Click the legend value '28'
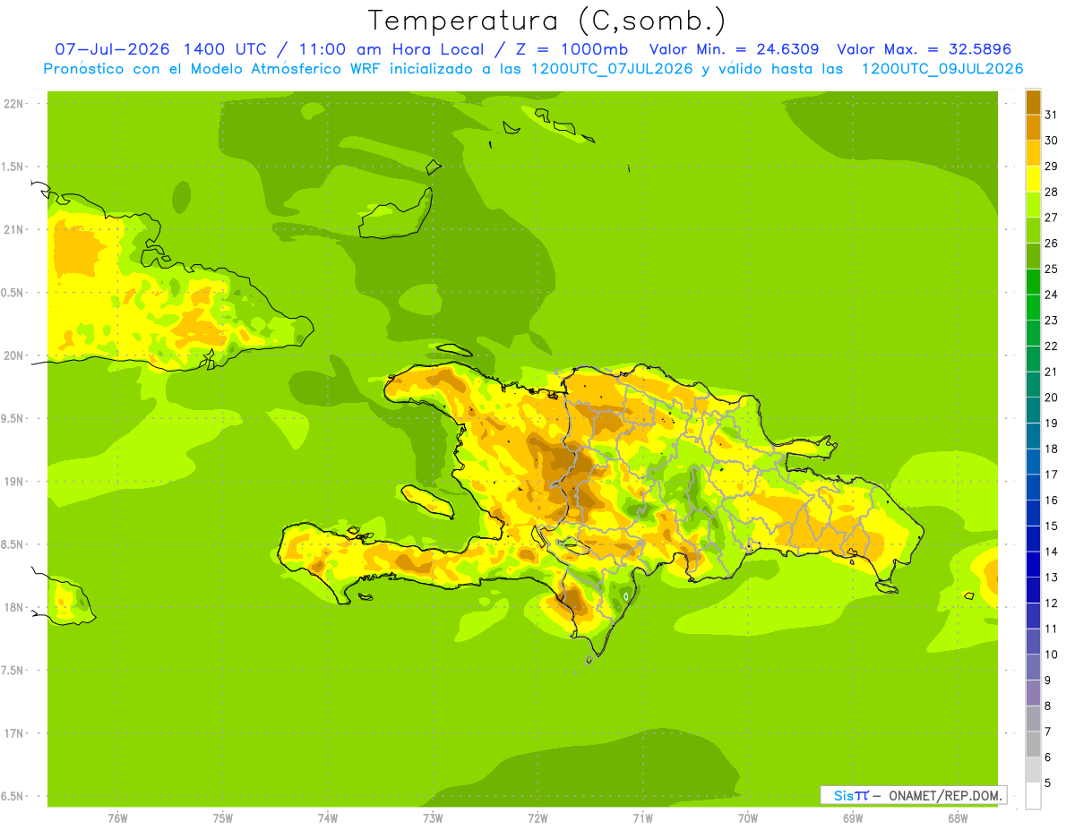Viewport: 1075px width, 830px height. [x=1052, y=192]
